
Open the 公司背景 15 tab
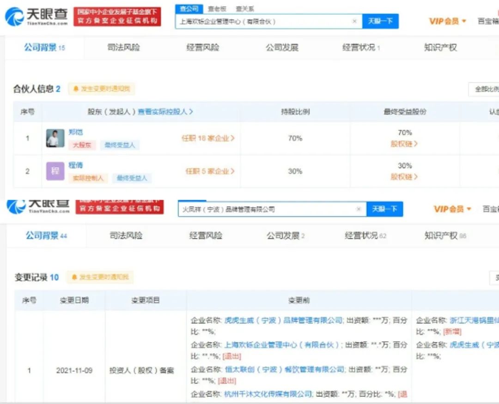(44, 48)
